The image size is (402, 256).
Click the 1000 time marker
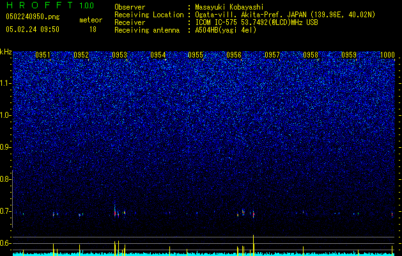coord(387,55)
